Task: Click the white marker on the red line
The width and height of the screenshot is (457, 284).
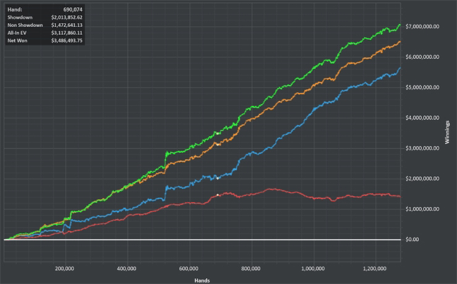Action: pos(218,195)
